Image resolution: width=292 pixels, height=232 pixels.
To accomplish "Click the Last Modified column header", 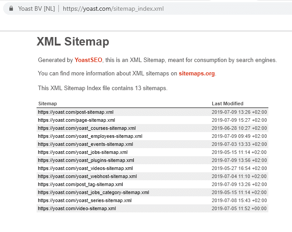I will tap(227, 104).
